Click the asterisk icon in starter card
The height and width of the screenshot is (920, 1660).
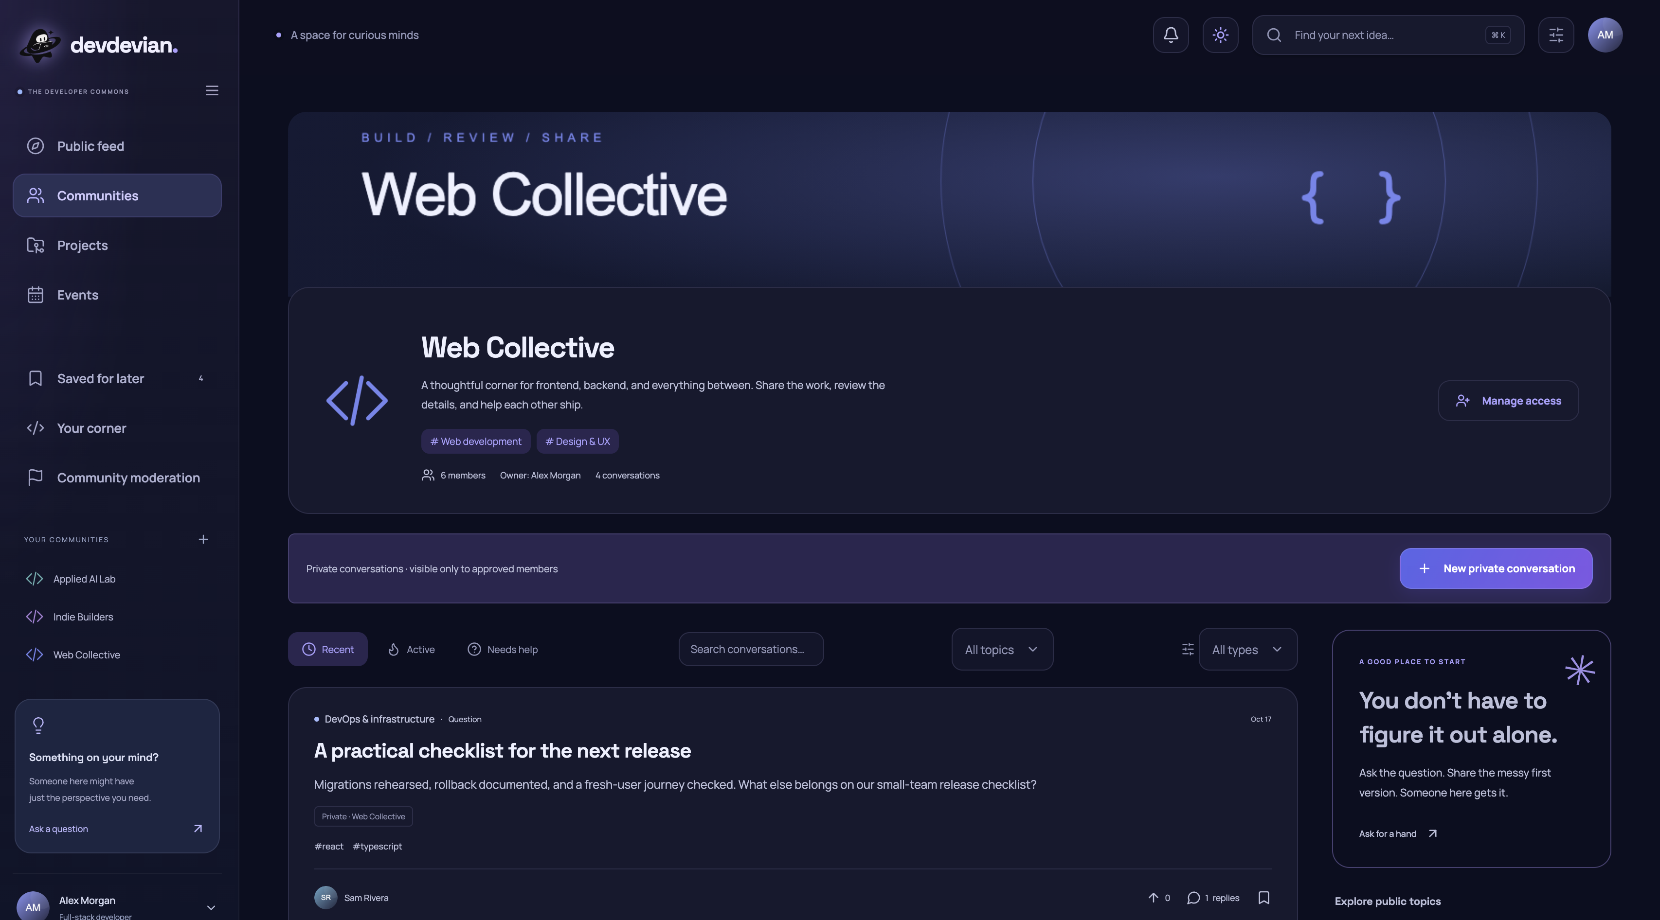click(x=1580, y=670)
